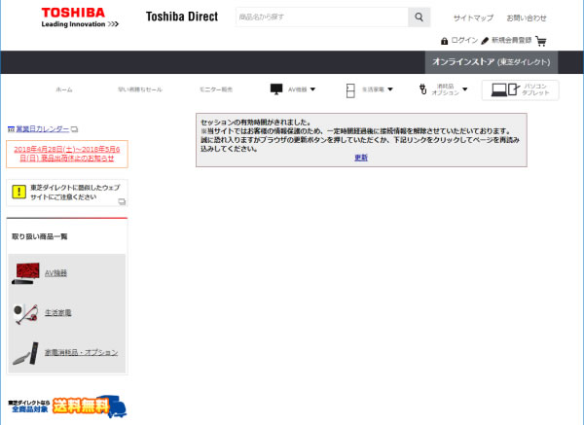Click the vacuum cleaner thumbnail for 生活家電
This screenshot has width=584, height=425.
[x=25, y=313]
